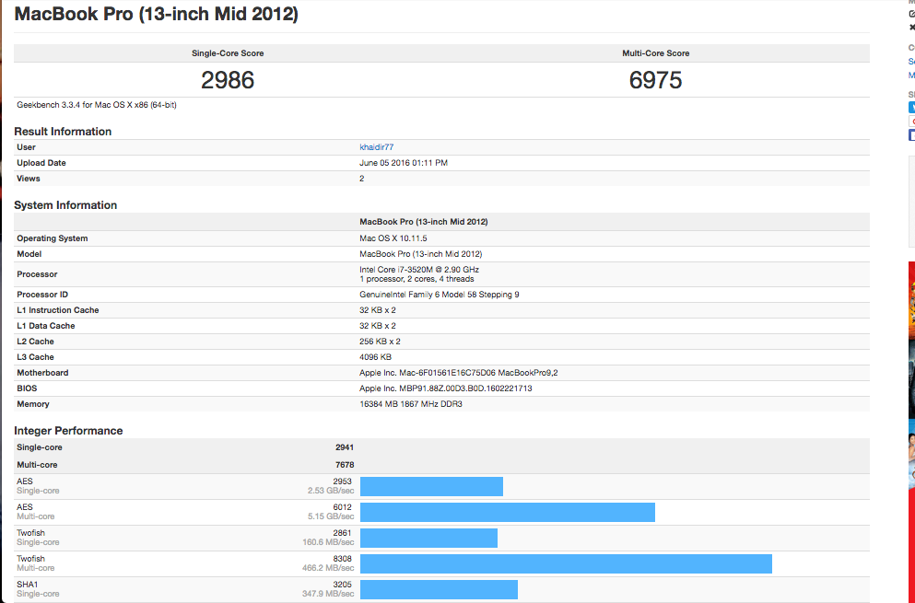The image size is (915, 603).
Task: Click the L1 Data Cache row label
Action: click(x=45, y=326)
